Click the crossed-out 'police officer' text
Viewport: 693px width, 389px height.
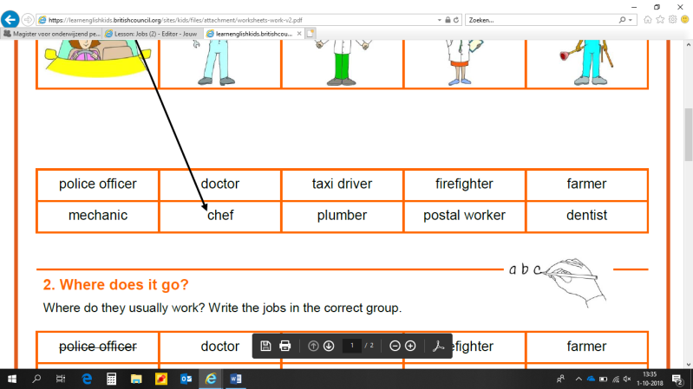point(98,347)
